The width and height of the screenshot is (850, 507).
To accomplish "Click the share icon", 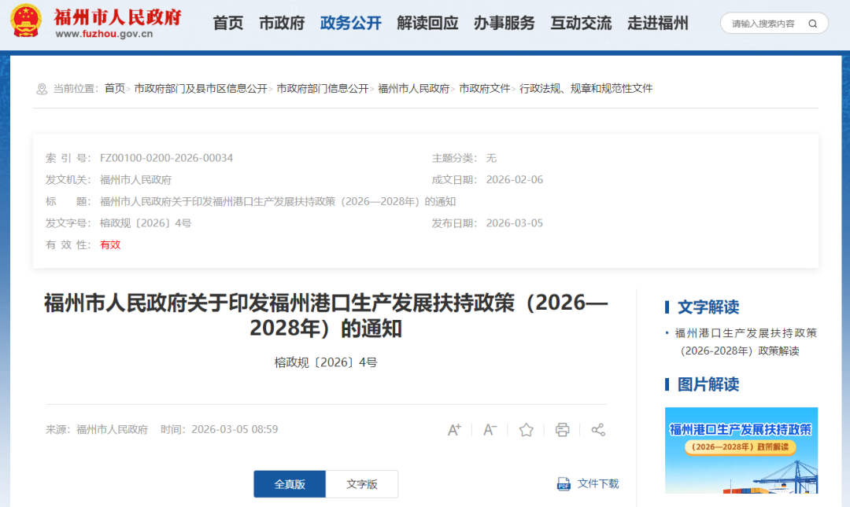I will click(598, 429).
